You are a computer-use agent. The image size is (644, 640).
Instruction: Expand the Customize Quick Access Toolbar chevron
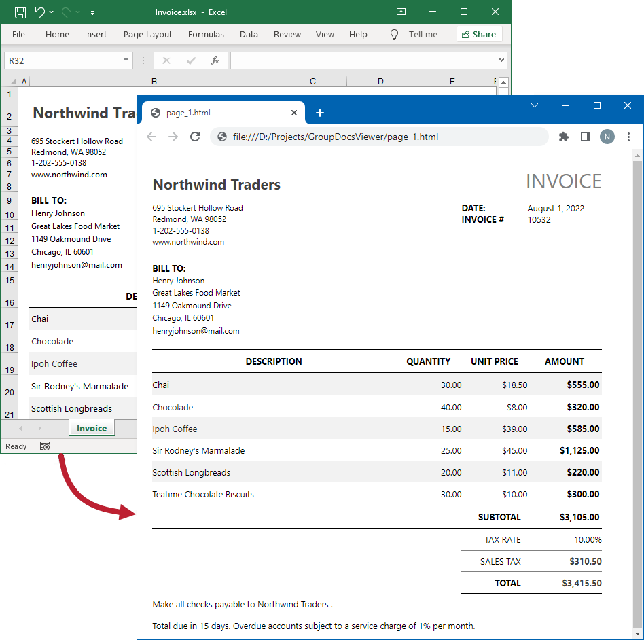(92, 12)
